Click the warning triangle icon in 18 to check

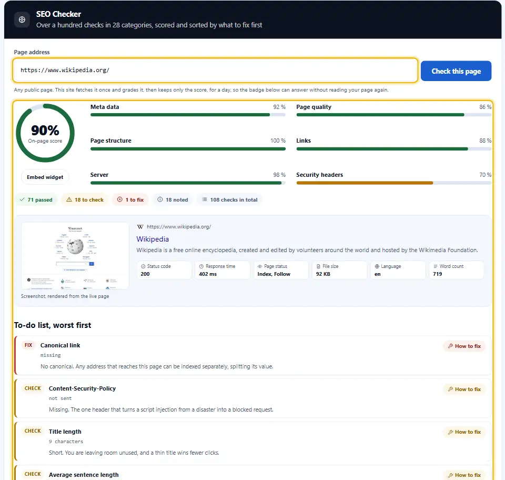(x=69, y=199)
